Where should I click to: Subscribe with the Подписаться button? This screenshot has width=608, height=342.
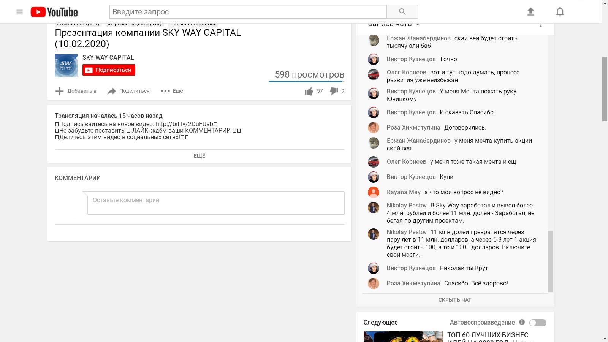coord(109,70)
